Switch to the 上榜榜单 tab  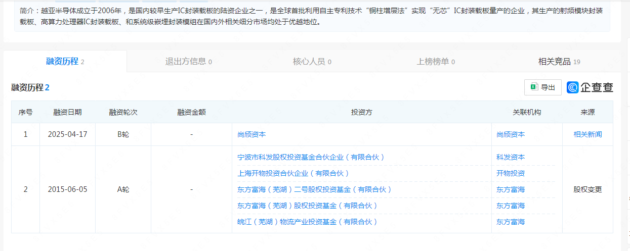[435, 62]
